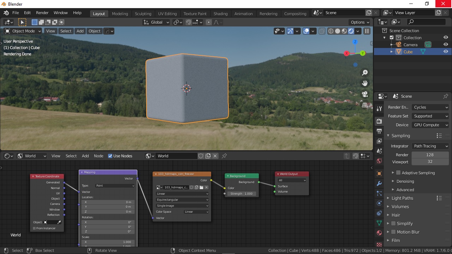Open the Render Engine Cycles dropdown
The image size is (452, 254).
coord(430,107)
